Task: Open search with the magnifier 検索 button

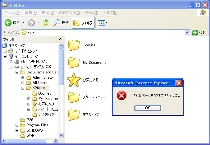Action: point(61,23)
